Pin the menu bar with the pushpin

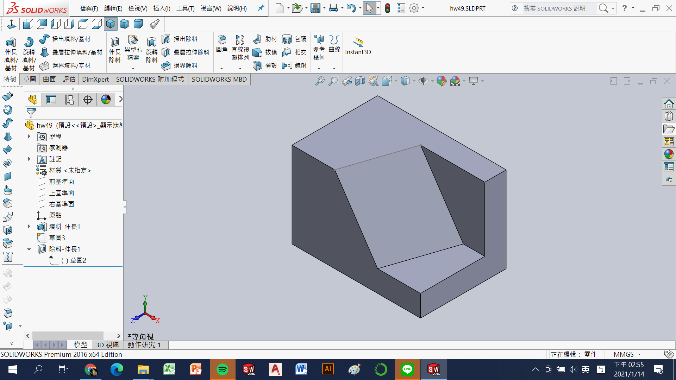click(261, 8)
